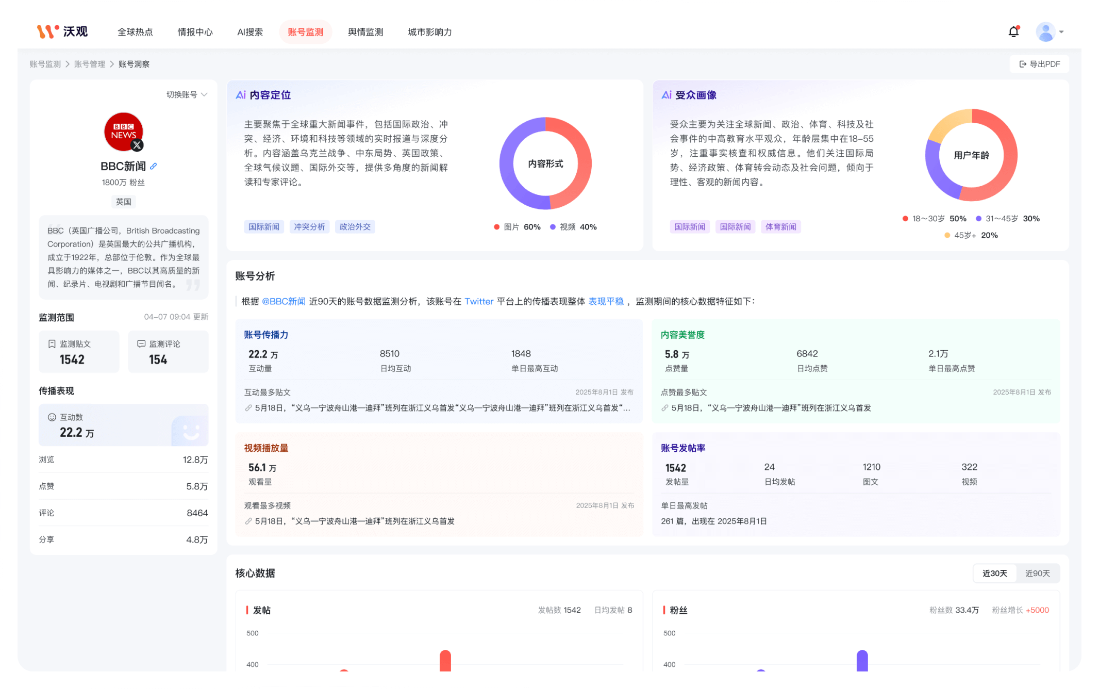1099x689 pixels.
Task: Click the link icon under 观看最多视频
Action: (248, 521)
